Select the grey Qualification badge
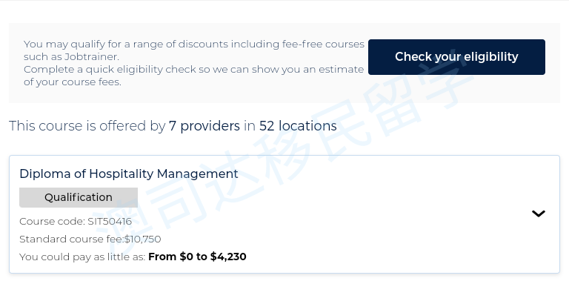The height and width of the screenshot is (304, 569). click(79, 197)
